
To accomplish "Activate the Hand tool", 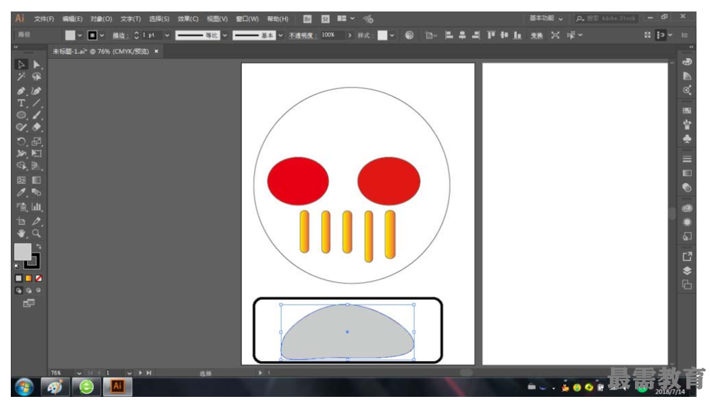I will pos(21,234).
